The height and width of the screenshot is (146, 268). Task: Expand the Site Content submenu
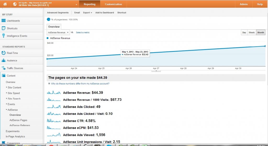[14, 88]
